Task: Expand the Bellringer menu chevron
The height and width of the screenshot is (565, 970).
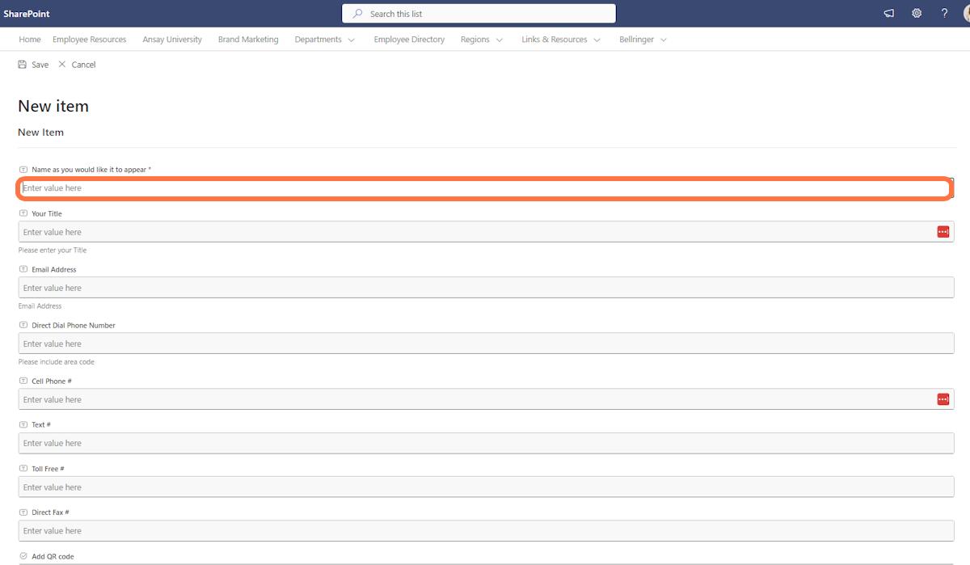Action: (x=663, y=40)
